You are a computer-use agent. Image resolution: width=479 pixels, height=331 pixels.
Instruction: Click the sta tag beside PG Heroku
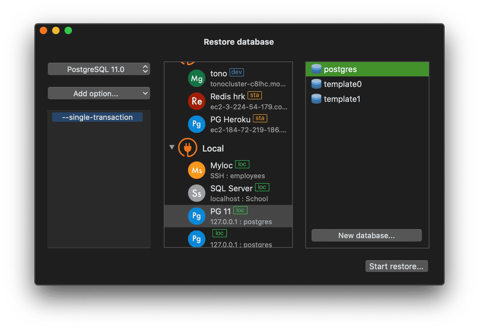coord(260,118)
